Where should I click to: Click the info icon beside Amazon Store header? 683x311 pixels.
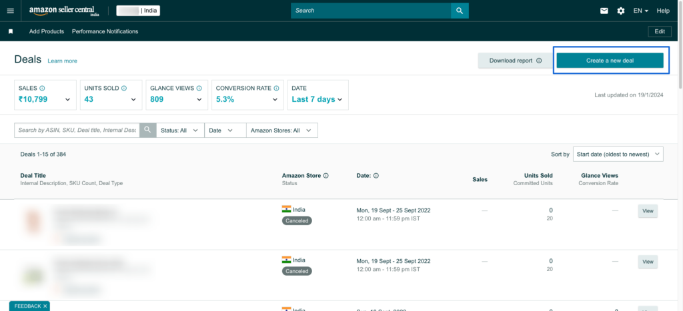[x=325, y=176]
